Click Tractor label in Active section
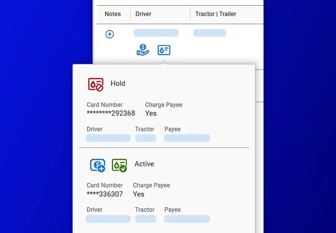This screenshot has height=233, width=336. (145, 210)
